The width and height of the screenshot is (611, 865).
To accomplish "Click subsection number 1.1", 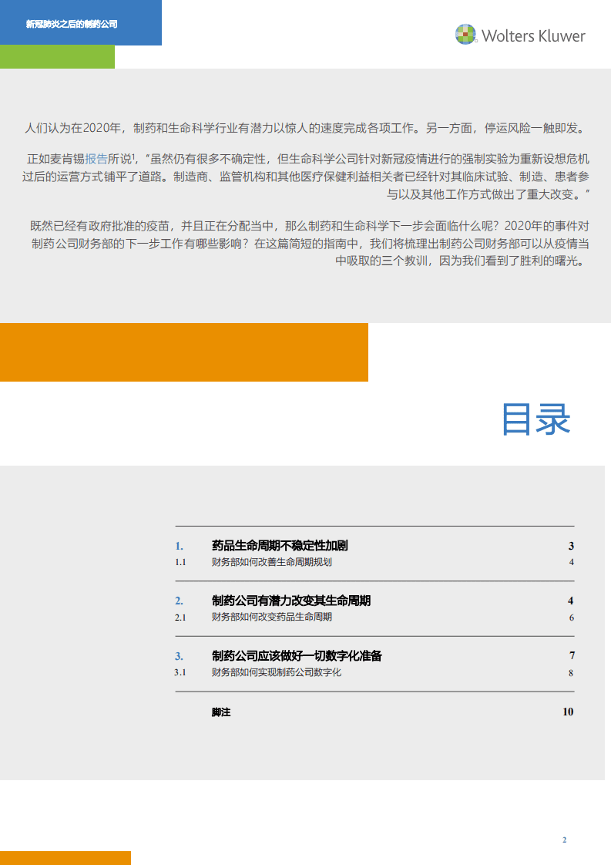I will (180, 562).
